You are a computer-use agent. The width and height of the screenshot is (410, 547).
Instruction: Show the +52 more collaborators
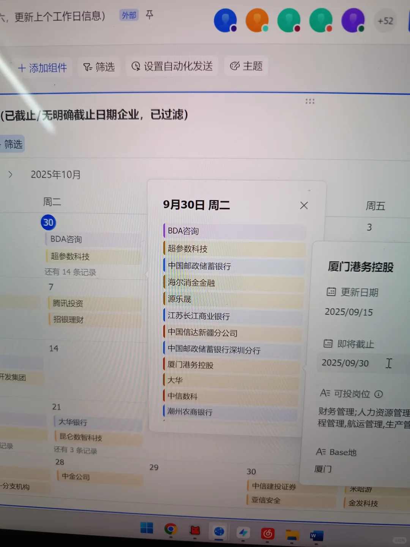385,21
